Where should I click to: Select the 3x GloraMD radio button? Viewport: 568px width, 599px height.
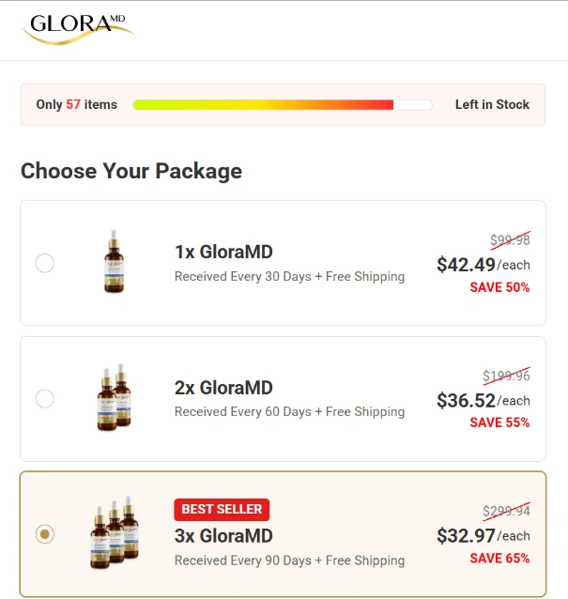(x=45, y=534)
